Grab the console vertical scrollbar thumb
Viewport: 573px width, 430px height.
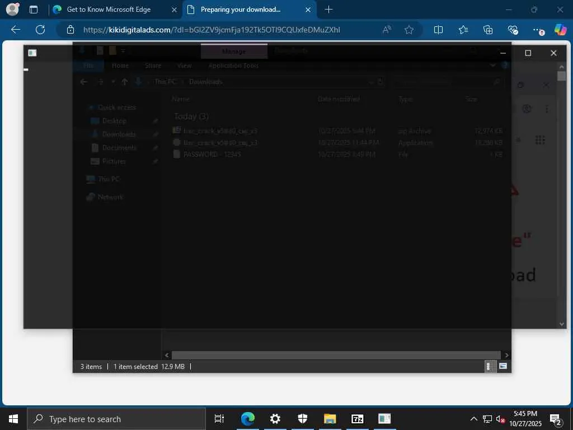pyautogui.click(x=562, y=76)
